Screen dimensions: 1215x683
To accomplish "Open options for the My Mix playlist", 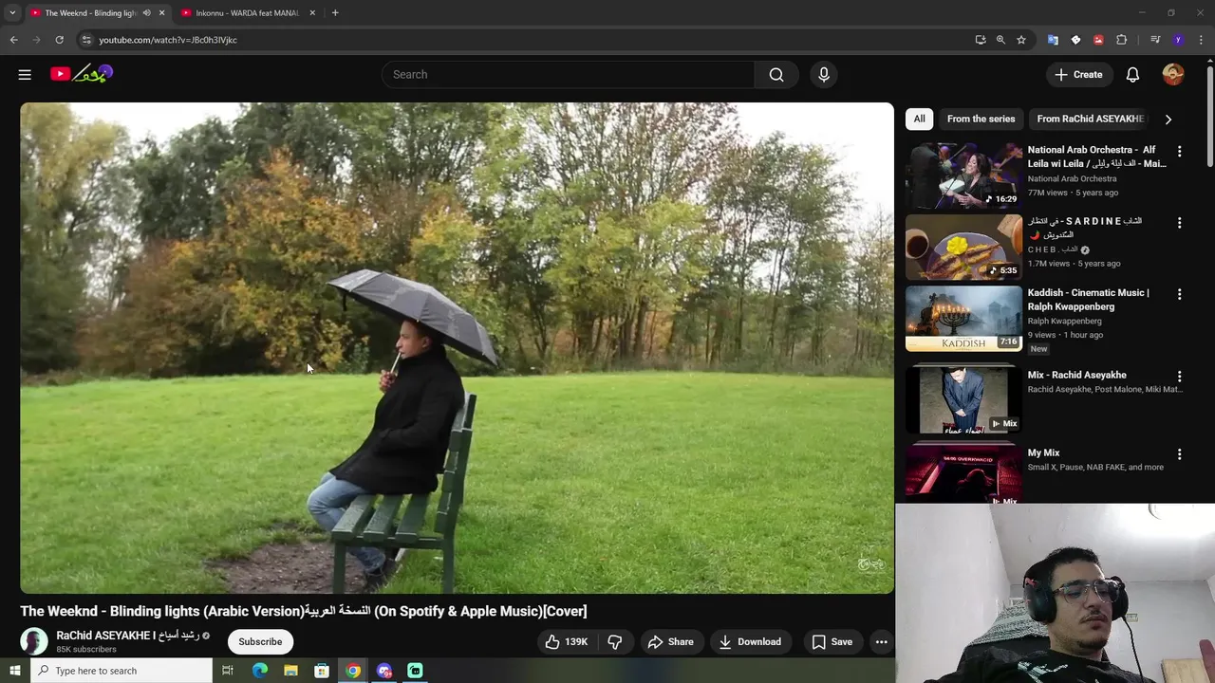I will [x=1179, y=454].
